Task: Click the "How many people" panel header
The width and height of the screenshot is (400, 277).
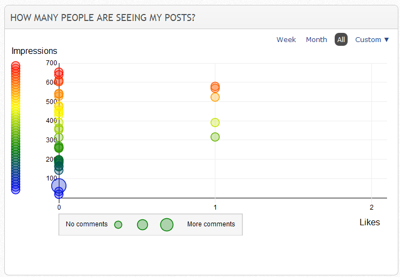Action: coord(103,18)
